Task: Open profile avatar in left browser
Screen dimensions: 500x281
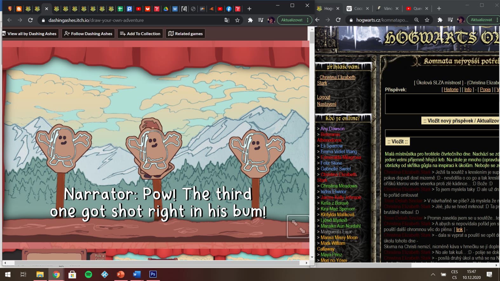Action: click(271, 20)
